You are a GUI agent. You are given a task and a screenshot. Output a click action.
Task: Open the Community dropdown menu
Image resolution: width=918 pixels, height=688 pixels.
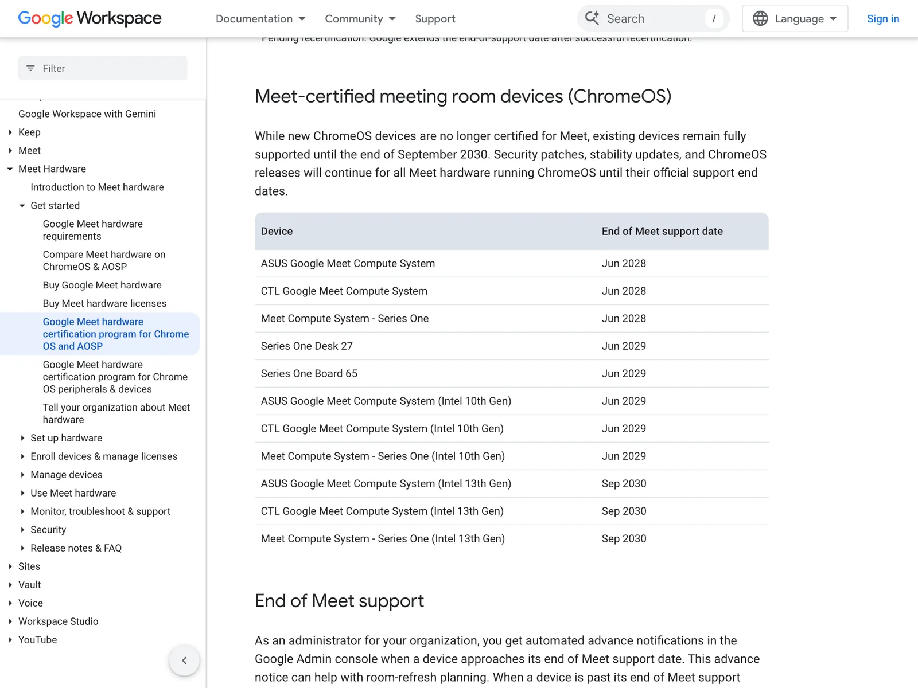pyautogui.click(x=360, y=18)
